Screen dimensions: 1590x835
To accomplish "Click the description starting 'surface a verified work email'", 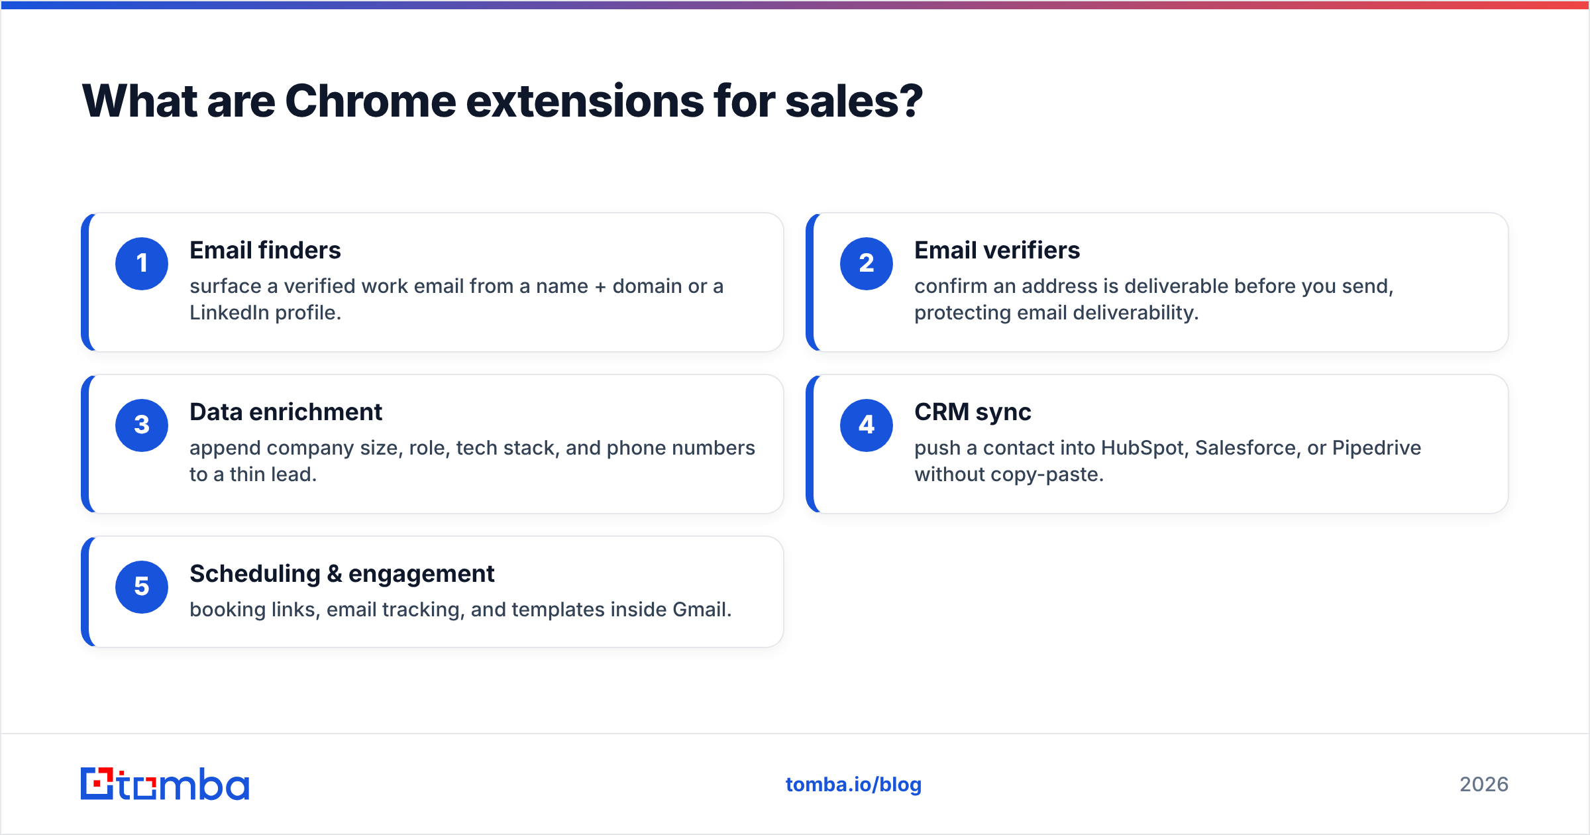I will pos(456,300).
